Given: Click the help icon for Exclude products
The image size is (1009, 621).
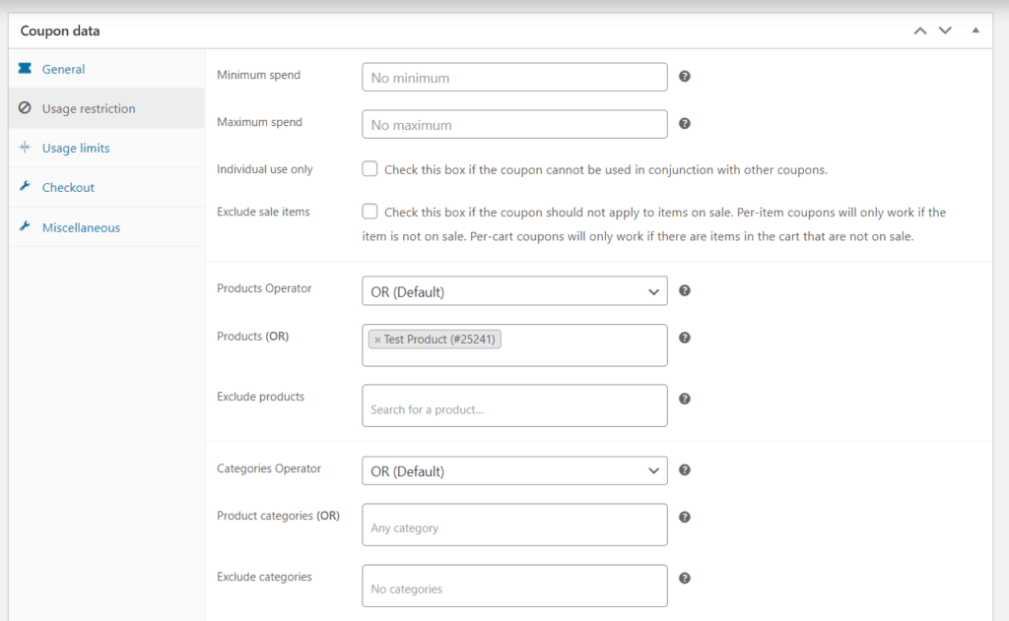Looking at the screenshot, I should tap(685, 399).
